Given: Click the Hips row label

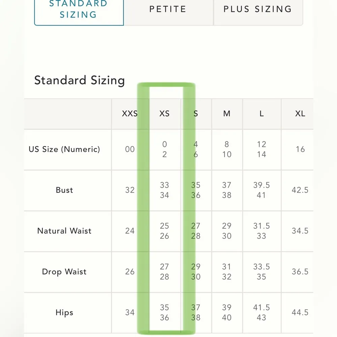Looking at the screenshot, I should tap(64, 312).
